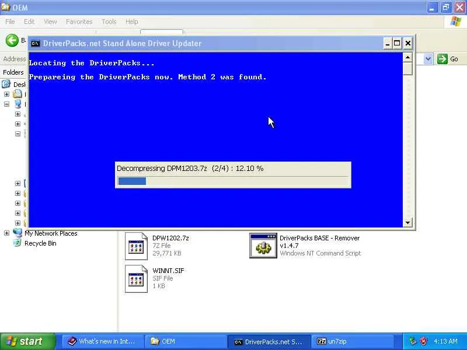Image resolution: width=467 pixels, height=350 pixels.
Task: Select the WINNT.SIF file icon
Action: (x=136, y=279)
